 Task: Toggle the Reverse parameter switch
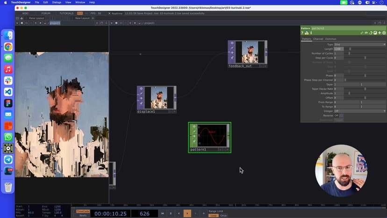pos(338,116)
